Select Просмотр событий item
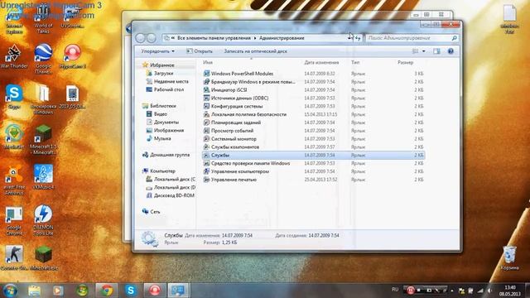 coord(313,131)
